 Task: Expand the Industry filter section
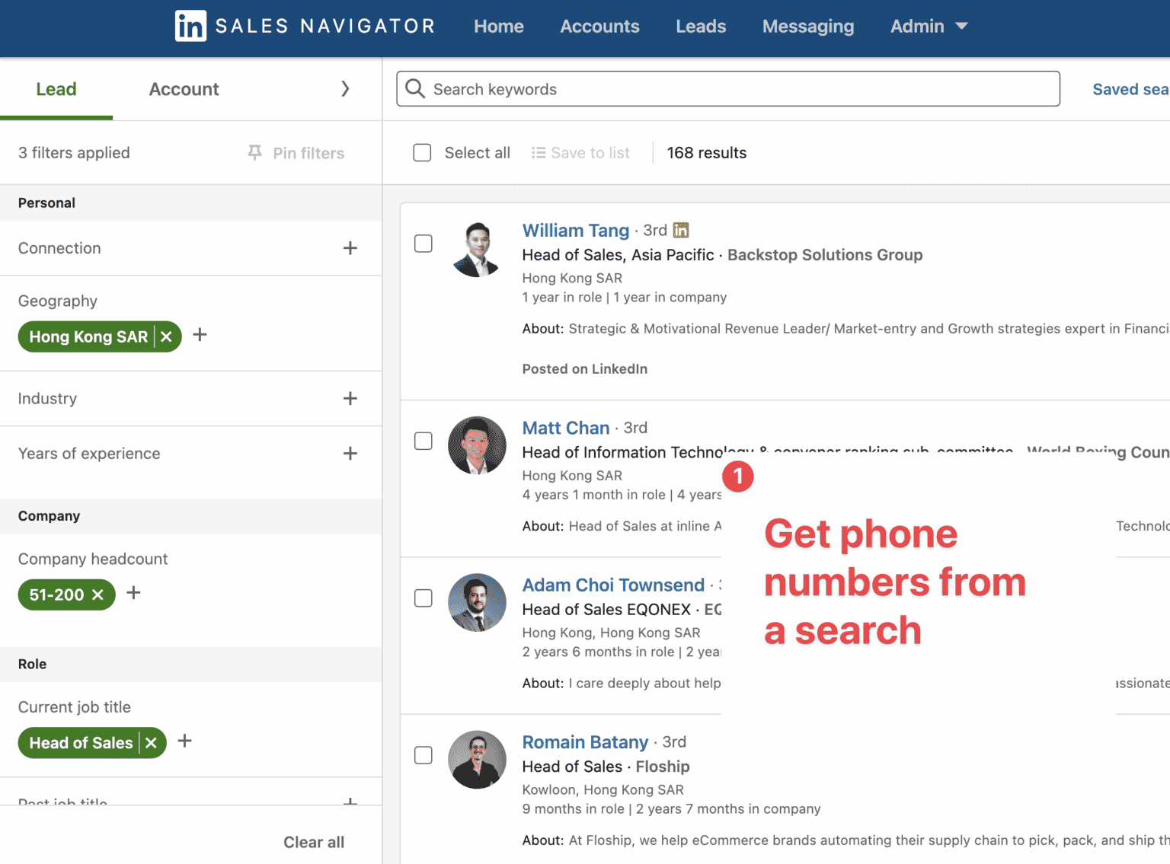[350, 398]
